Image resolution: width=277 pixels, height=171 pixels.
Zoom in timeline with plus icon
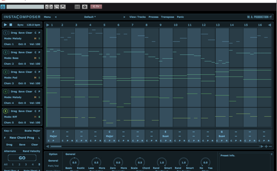(x=266, y=146)
